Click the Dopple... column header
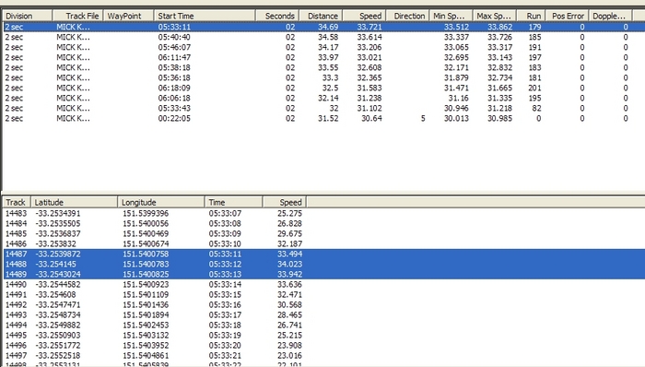Viewport: 645px width, 367px height. [610, 16]
